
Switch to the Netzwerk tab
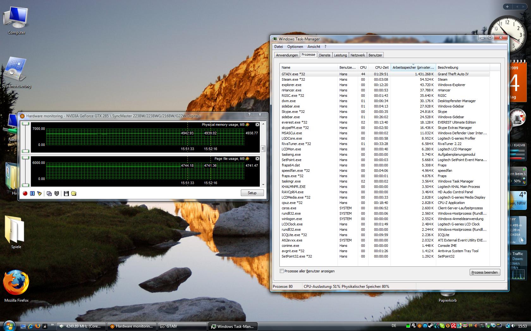[358, 55]
